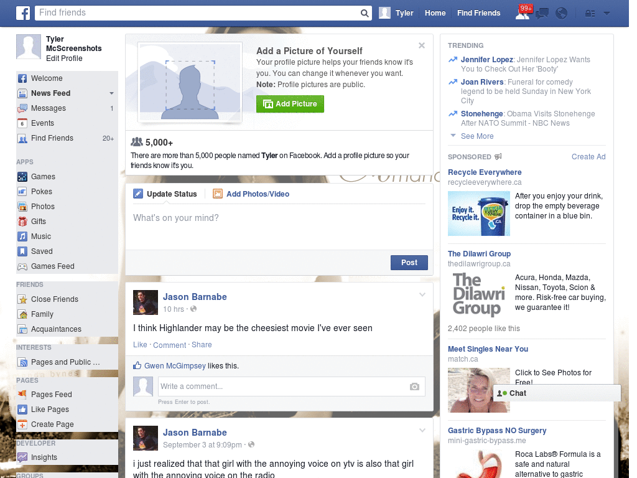Open the Games app icon
Image resolution: width=637 pixels, height=478 pixels.
22,177
